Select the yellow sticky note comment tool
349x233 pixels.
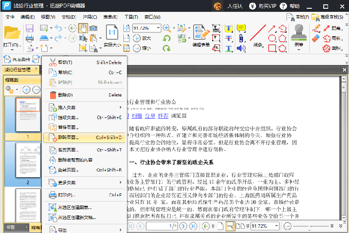tap(241, 28)
